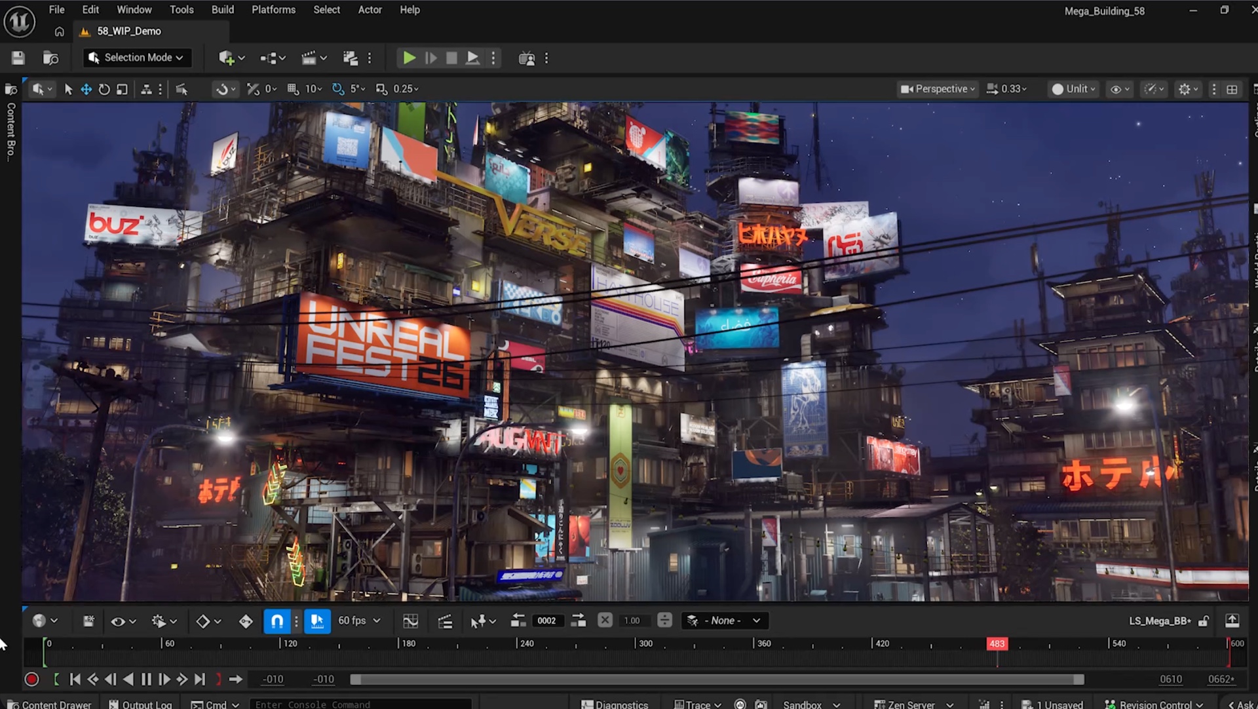
Task: Jump to sequence end with transport button
Action: pos(200,680)
